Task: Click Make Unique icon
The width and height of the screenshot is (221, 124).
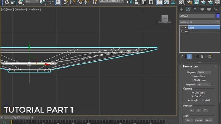Action: pyautogui.click(x=197, y=56)
